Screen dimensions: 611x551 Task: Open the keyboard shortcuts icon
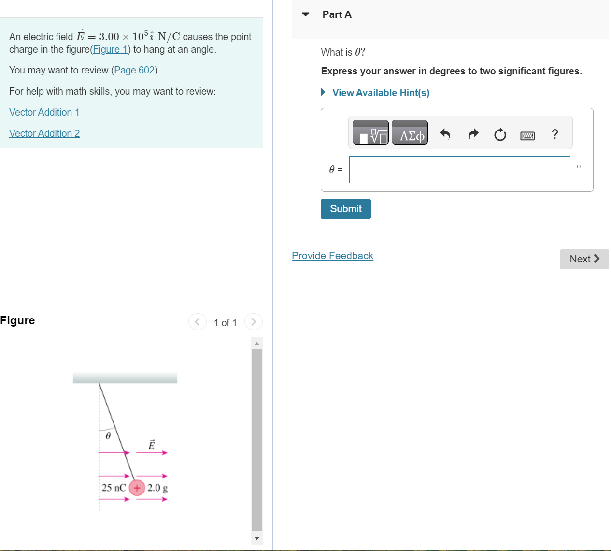527,135
